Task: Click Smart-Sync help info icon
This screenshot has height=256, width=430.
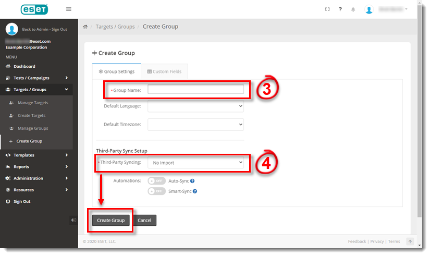Action: (x=194, y=191)
